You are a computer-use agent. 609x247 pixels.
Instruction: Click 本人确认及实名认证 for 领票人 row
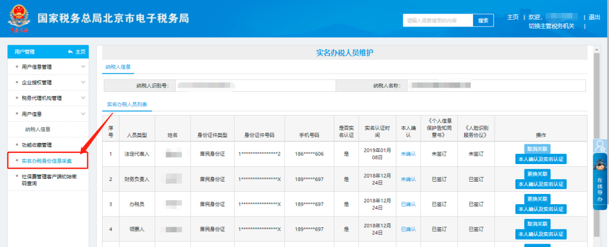541,234
